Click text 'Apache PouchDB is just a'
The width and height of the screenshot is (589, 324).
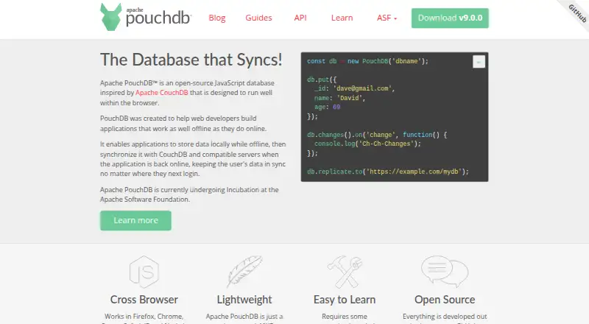244,317
